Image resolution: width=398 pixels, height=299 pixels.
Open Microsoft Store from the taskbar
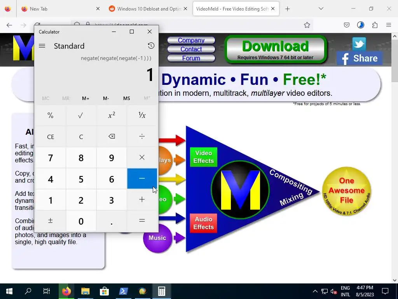click(104, 291)
